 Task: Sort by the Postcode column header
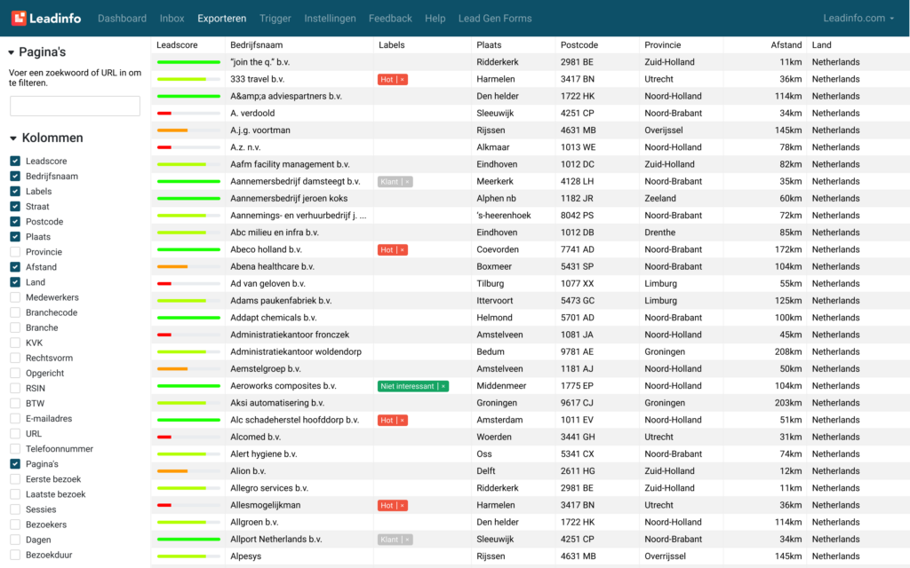tap(579, 45)
